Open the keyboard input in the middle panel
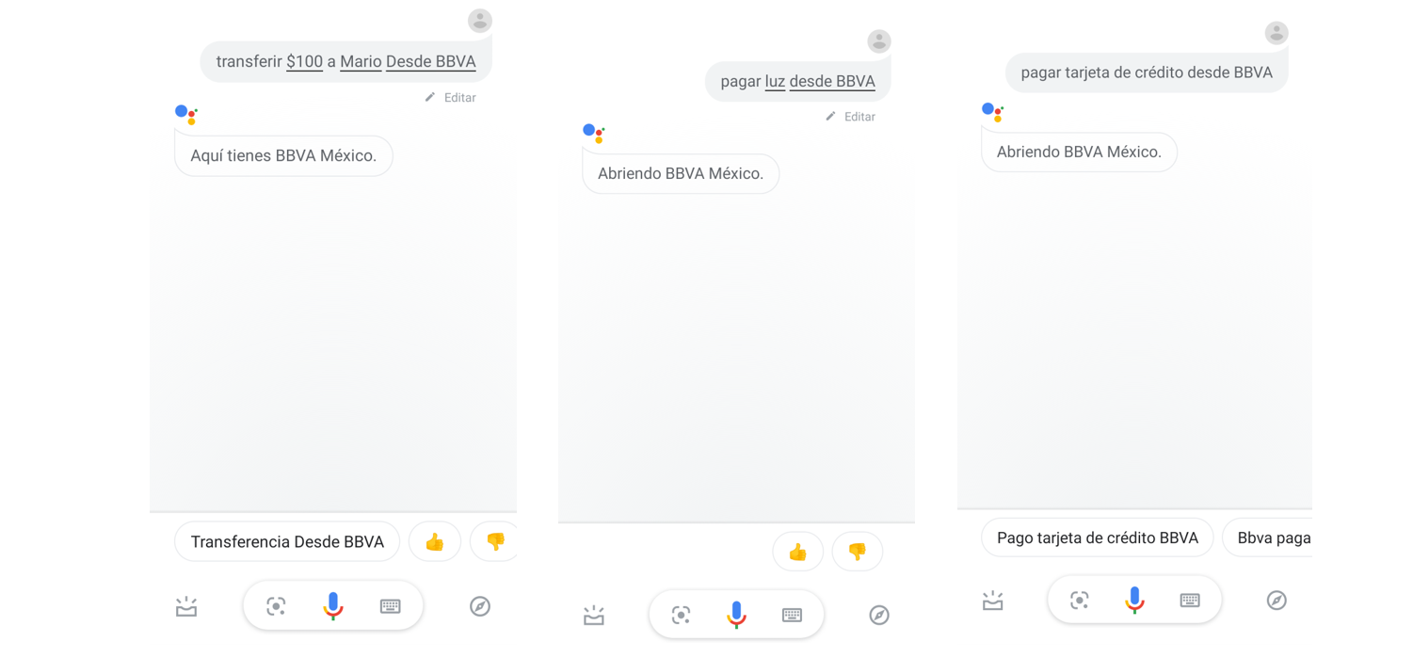Screen dimensions: 1413x658 pyautogui.click(x=793, y=615)
